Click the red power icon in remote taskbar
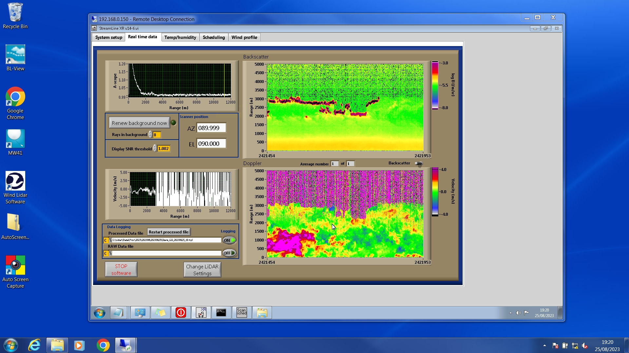This screenshot has height=353, width=629. point(181,312)
